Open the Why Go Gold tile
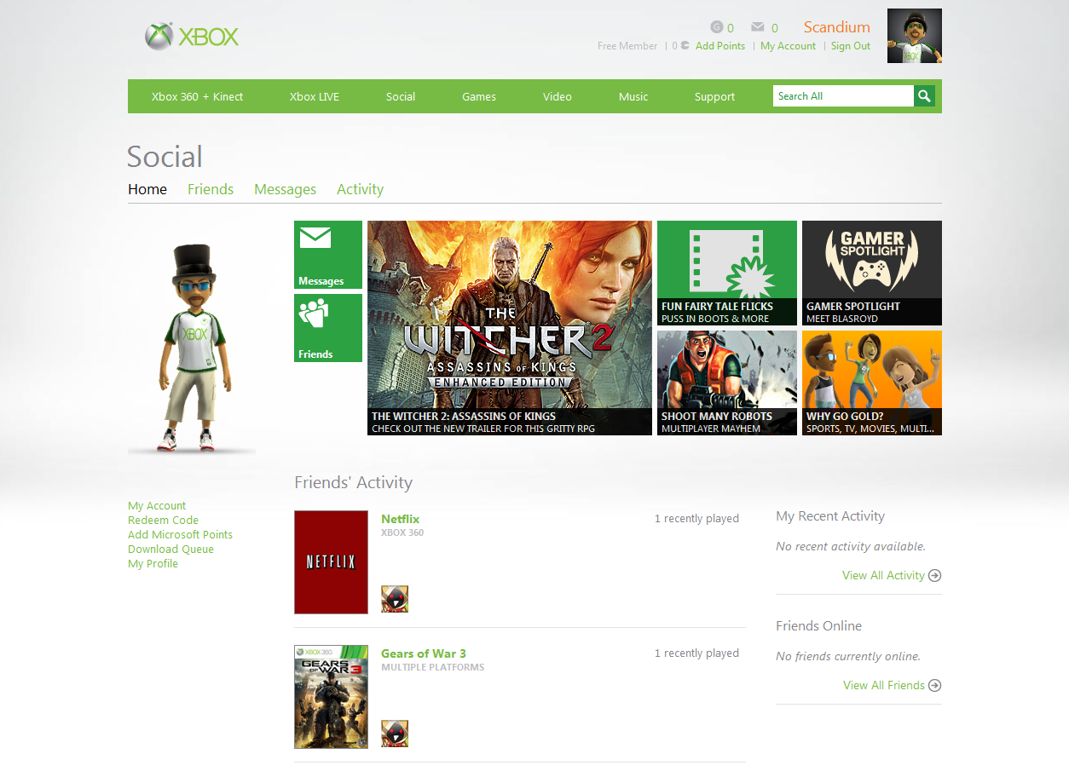The height and width of the screenshot is (777, 1069). click(x=872, y=383)
